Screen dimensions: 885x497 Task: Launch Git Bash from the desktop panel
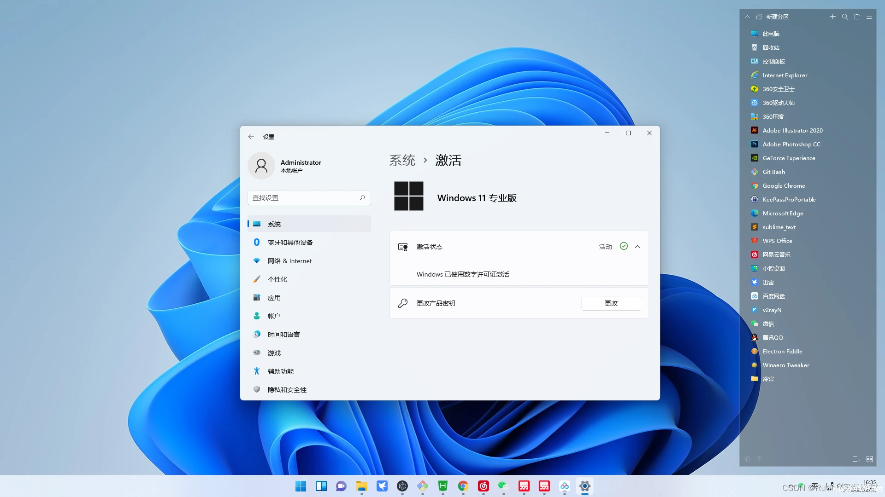pyautogui.click(x=774, y=172)
